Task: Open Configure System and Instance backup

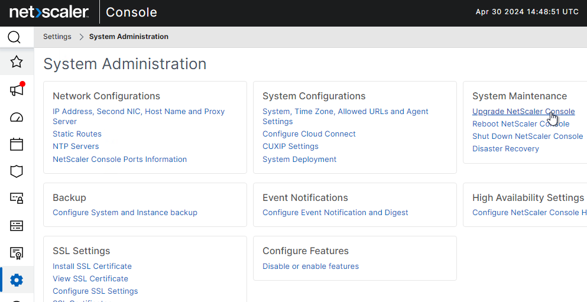Action: pos(125,213)
